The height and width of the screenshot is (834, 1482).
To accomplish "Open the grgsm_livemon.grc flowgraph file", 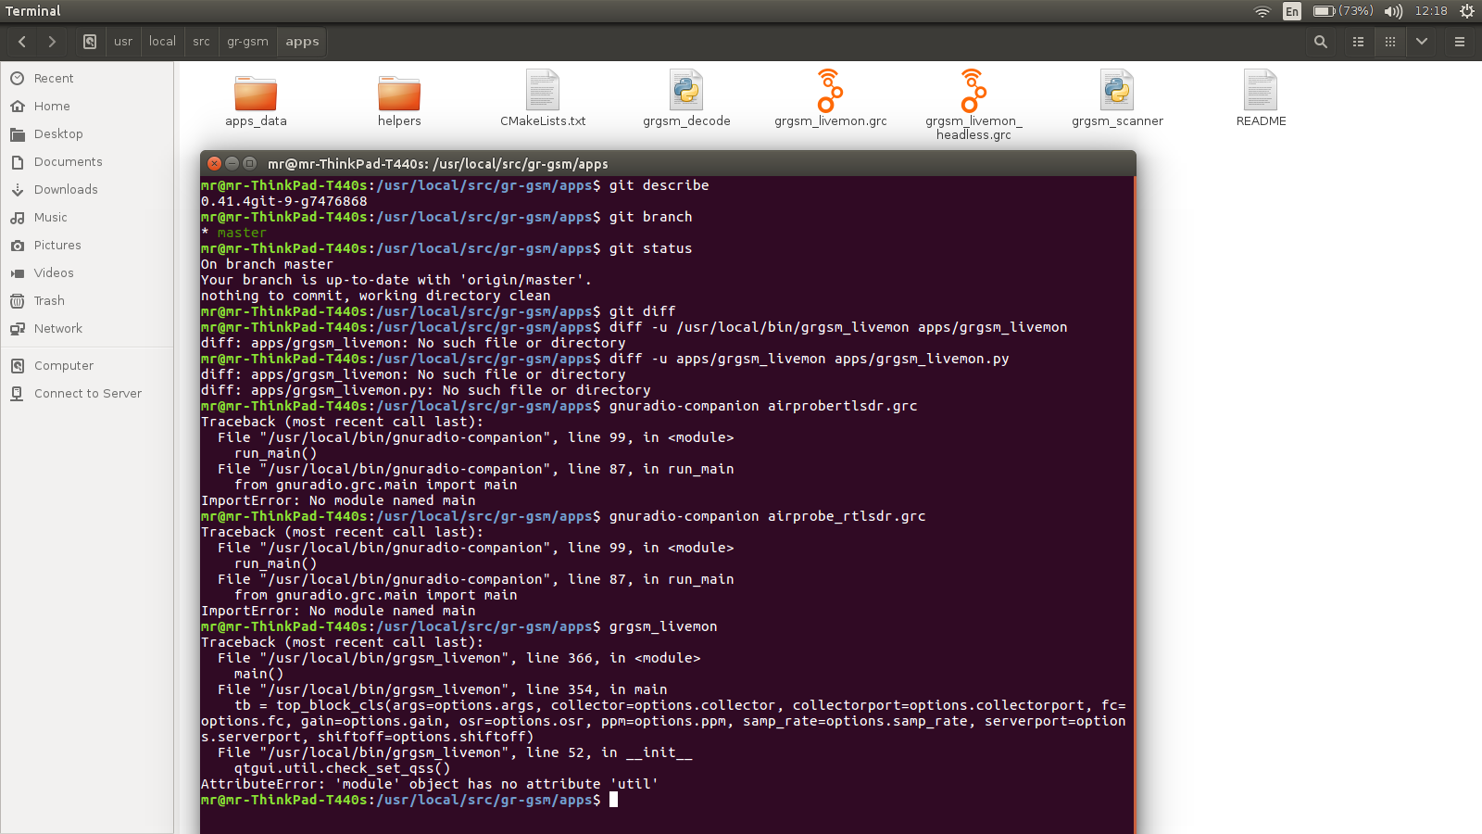I will click(830, 93).
